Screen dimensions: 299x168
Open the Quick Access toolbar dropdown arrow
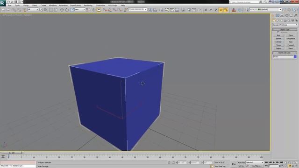pyautogui.click(x=22, y=2)
